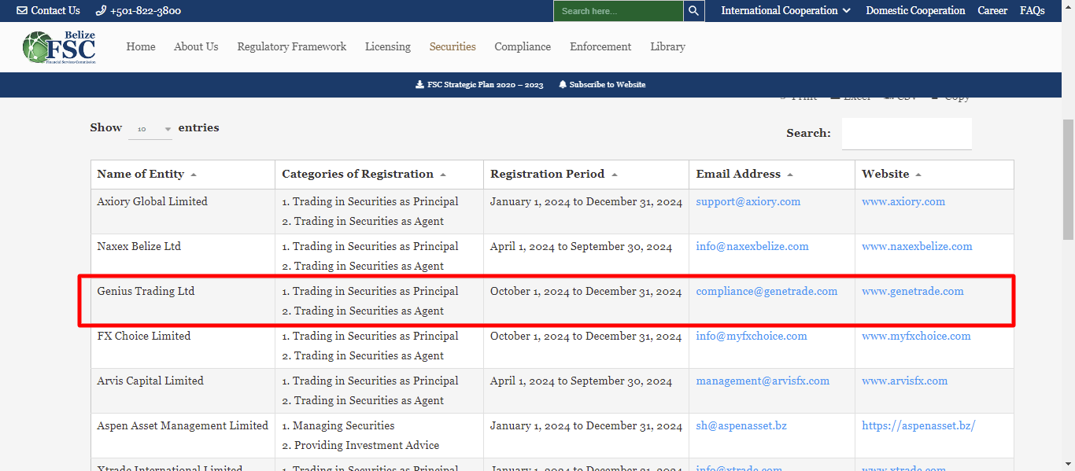Viewport: 1075px width, 471px height.
Task: Click the bell icon for Subscribe to Website
Action: (563, 85)
